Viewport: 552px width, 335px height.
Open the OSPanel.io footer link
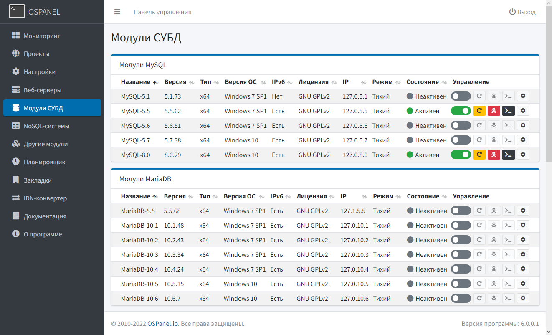point(163,324)
